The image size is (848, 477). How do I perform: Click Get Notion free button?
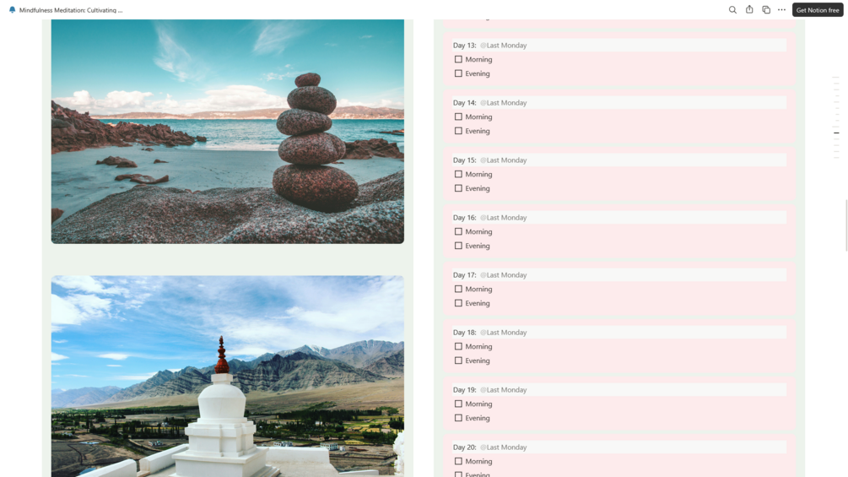817,10
